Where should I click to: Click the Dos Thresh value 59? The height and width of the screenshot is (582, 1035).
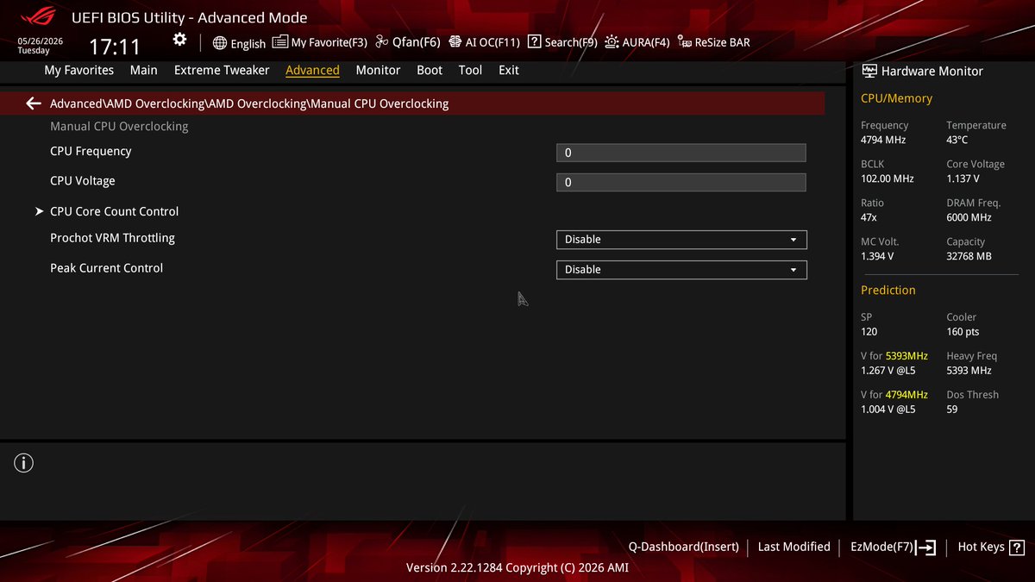pyautogui.click(x=951, y=410)
